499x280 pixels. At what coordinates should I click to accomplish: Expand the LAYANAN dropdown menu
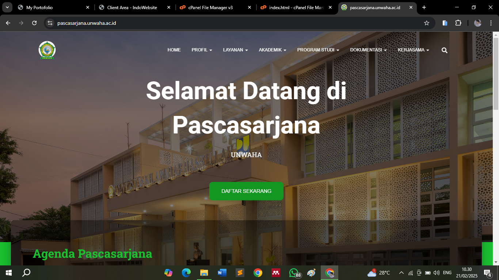[235, 50]
